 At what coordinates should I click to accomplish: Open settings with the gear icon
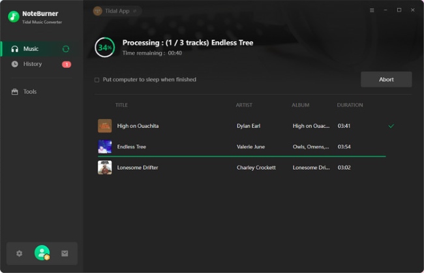coord(19,253)
